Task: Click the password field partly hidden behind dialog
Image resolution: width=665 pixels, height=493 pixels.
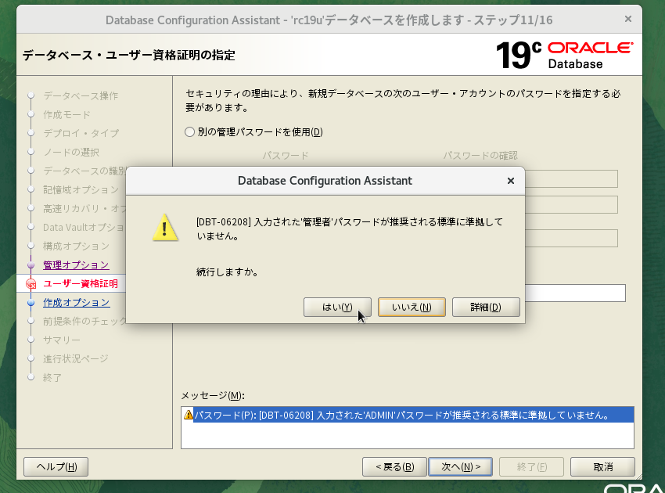Action: [x=575, y=293]
